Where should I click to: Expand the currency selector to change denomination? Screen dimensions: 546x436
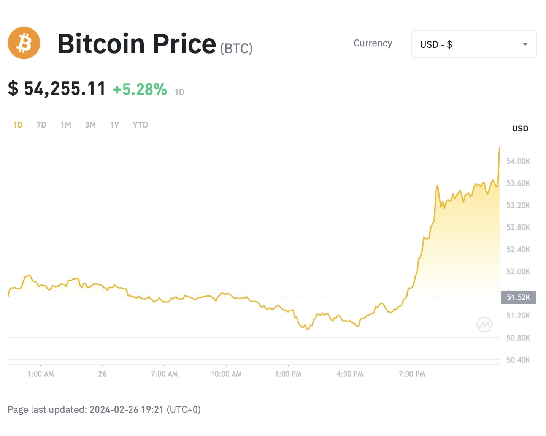click(x=473, y=44)
